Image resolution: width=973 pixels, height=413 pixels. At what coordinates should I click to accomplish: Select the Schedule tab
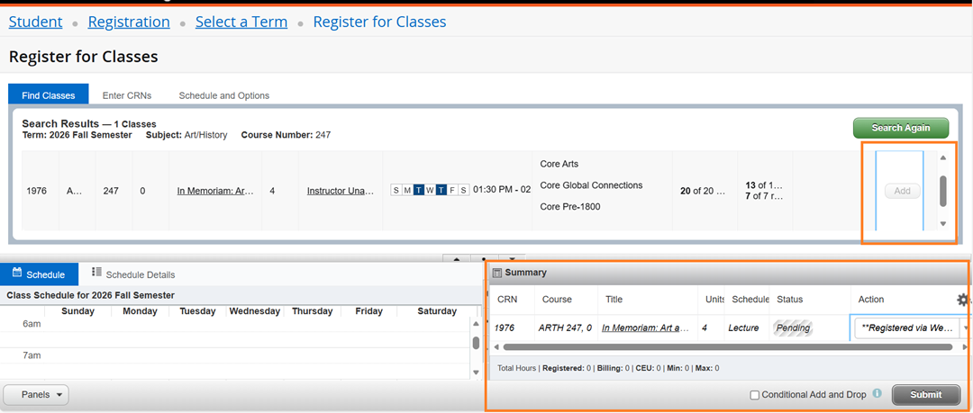pos(39,274)
